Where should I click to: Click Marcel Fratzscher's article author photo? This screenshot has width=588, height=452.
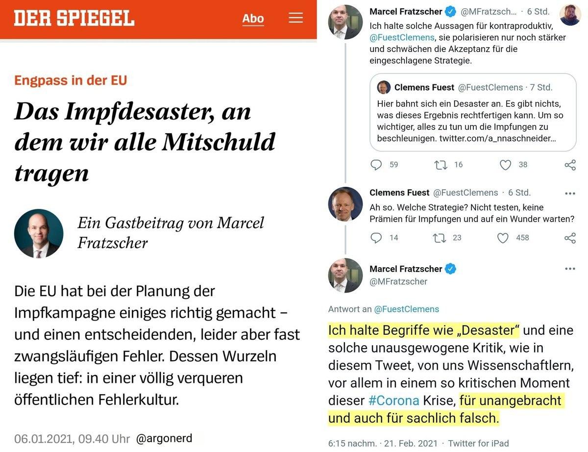39,233
